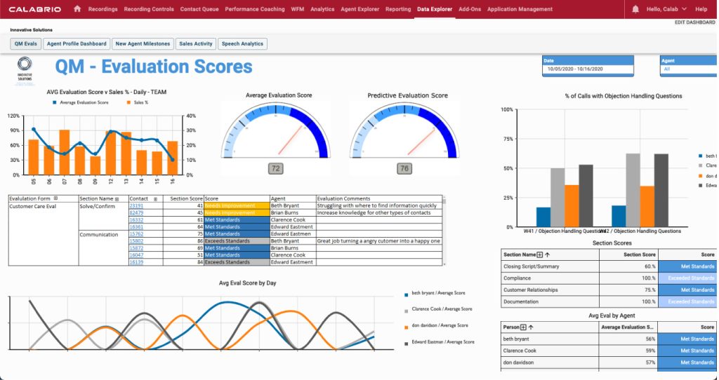Screen dimensions: 719x380
Task: Click the EDIT DASHBOARD link
Action: [x=694, y=22]
